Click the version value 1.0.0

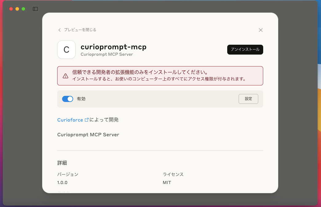point(62,183)
